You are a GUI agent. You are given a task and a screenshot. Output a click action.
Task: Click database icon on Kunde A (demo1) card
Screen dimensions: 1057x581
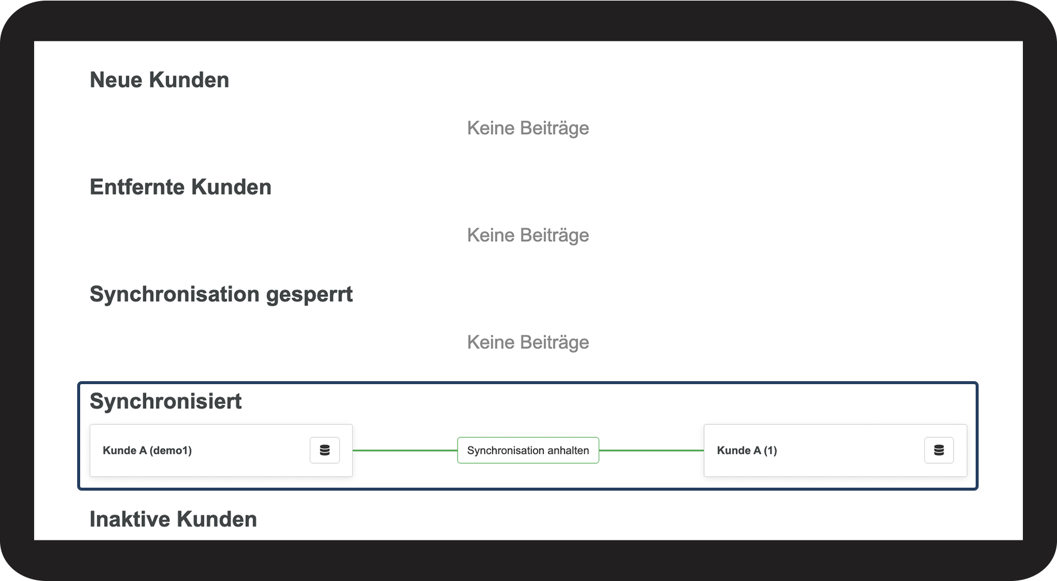(325, 451)
